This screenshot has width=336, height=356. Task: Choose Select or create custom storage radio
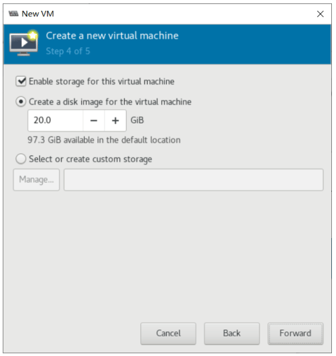[x=21, y=159]
